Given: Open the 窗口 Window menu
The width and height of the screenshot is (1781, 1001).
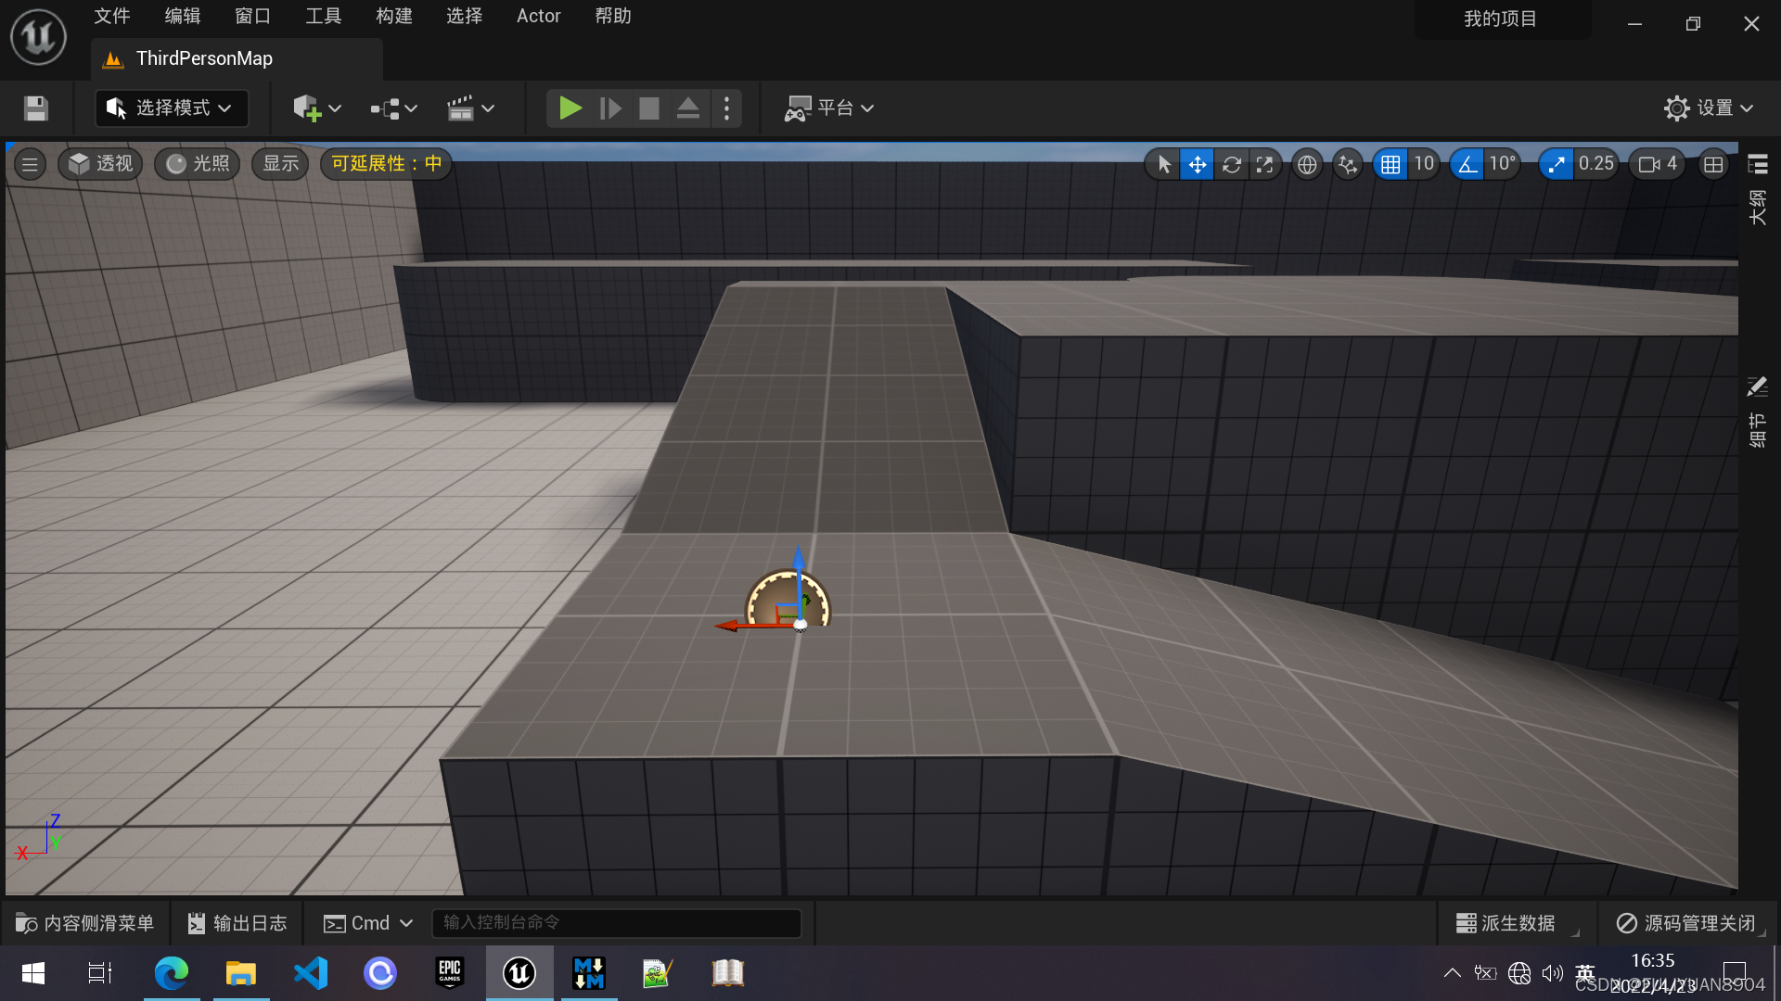Looking at the screenshot, I should coord(252,17).
